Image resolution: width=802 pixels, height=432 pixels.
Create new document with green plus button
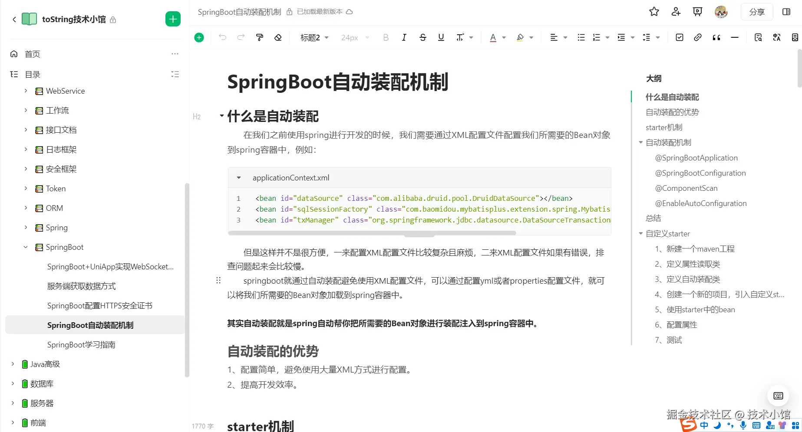coord(173,19)
